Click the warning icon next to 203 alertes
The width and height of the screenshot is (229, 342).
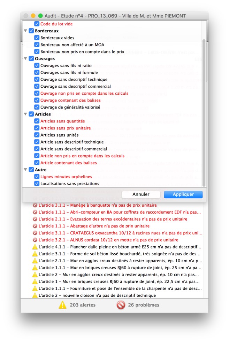pos(62,305)
